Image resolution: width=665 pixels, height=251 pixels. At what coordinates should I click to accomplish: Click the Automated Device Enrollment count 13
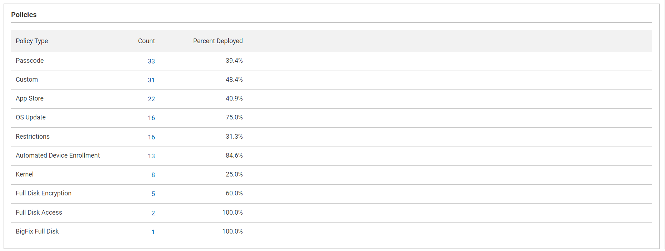tap(151, 156)
